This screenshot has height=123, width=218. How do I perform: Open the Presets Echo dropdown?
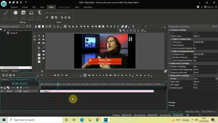click(217, 79)
